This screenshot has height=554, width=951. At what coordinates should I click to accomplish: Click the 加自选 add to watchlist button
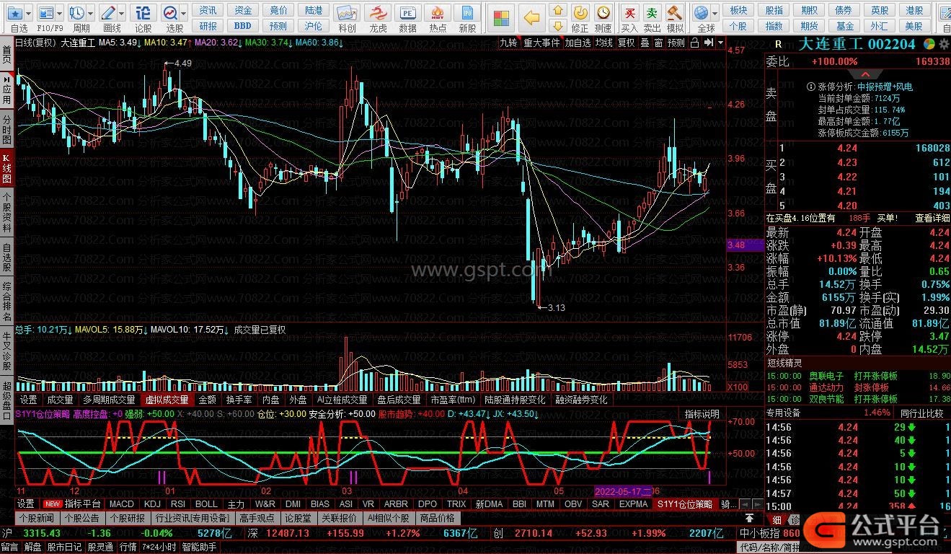pos(578,43)
